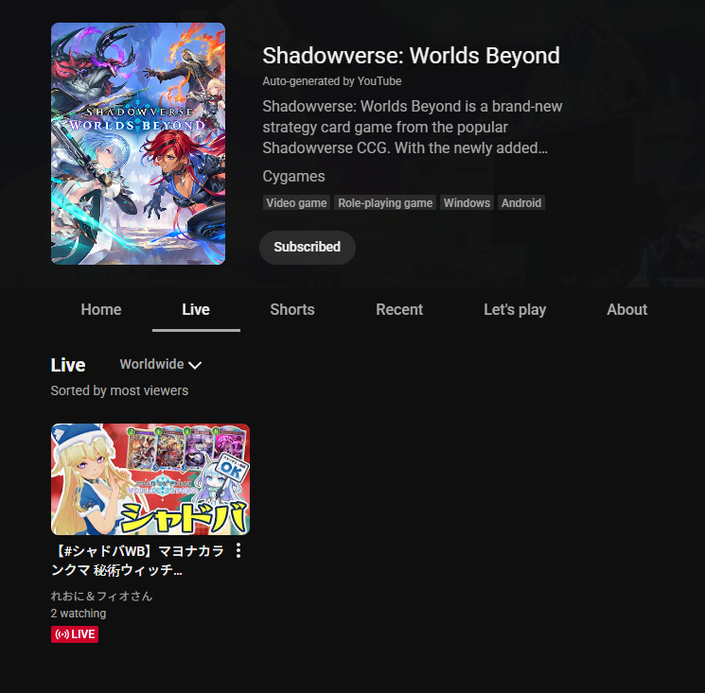View the About tab
The height and width of the screenshot is (693, 705).
point(626,309)
